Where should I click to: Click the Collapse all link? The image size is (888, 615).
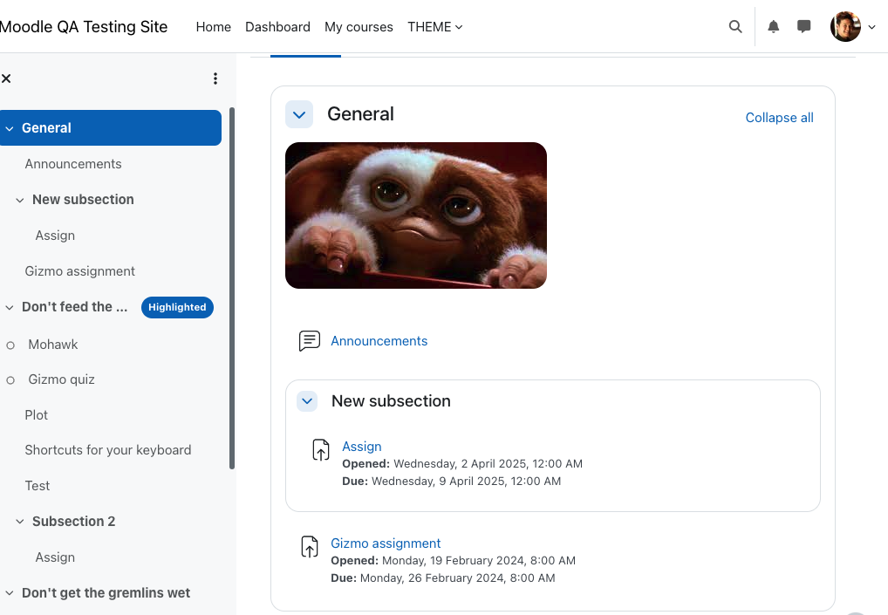click(779, 118)
